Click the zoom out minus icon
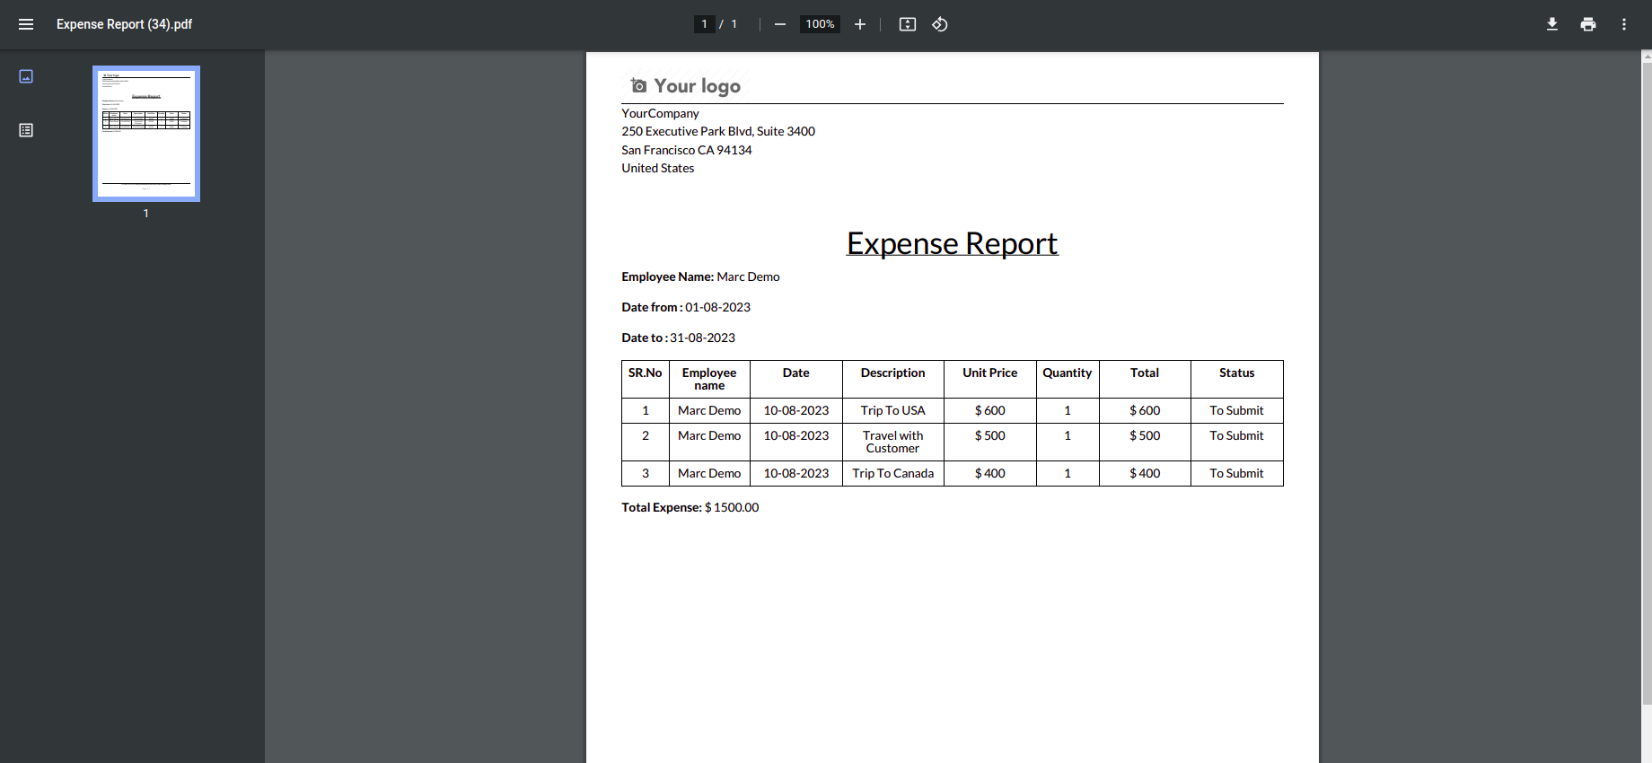 click(780, 24)
